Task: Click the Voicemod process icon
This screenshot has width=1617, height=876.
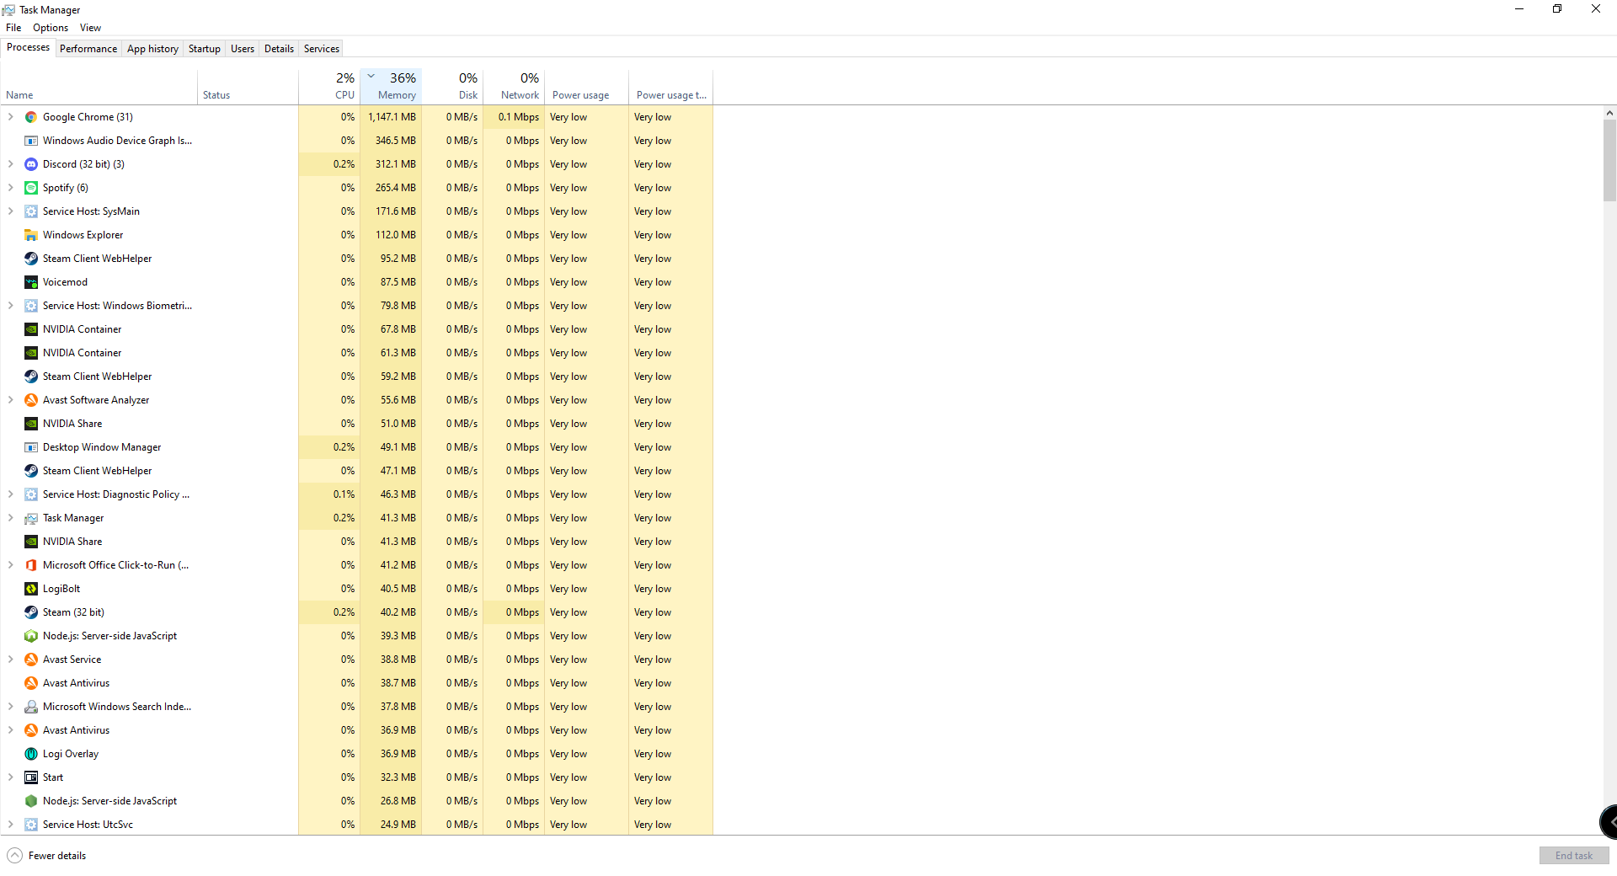Action: point(31,282)
